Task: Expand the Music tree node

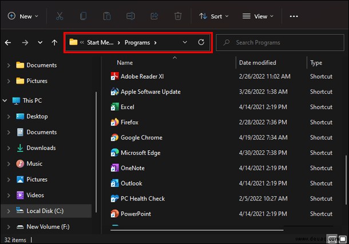Action: coord(9,164)
